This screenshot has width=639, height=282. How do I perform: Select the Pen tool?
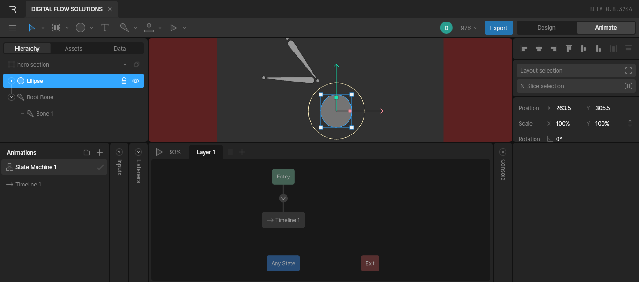pyautogui.click(x=124, y=28)
